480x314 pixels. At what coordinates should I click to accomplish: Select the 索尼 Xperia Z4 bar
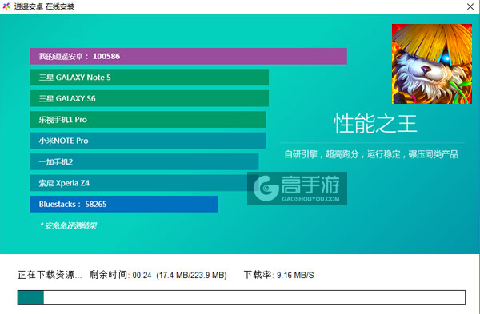click(144, 183)
